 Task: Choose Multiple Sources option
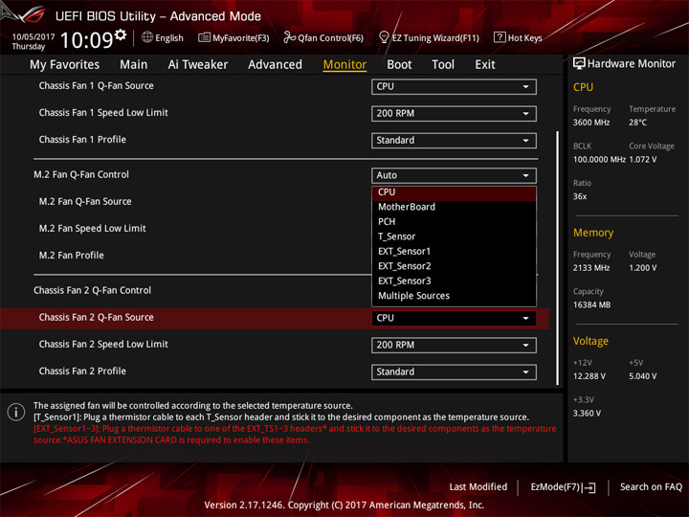tap(454, 296)
